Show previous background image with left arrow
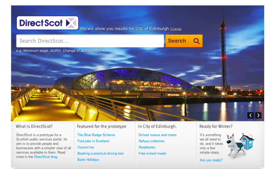The image size is (274, 169). [x=251, y=115]
